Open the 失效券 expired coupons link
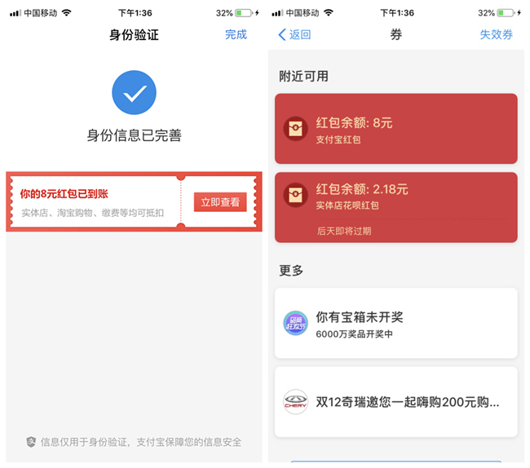The width and height of the screenshot is (530, 468). (x=496, y=34)
